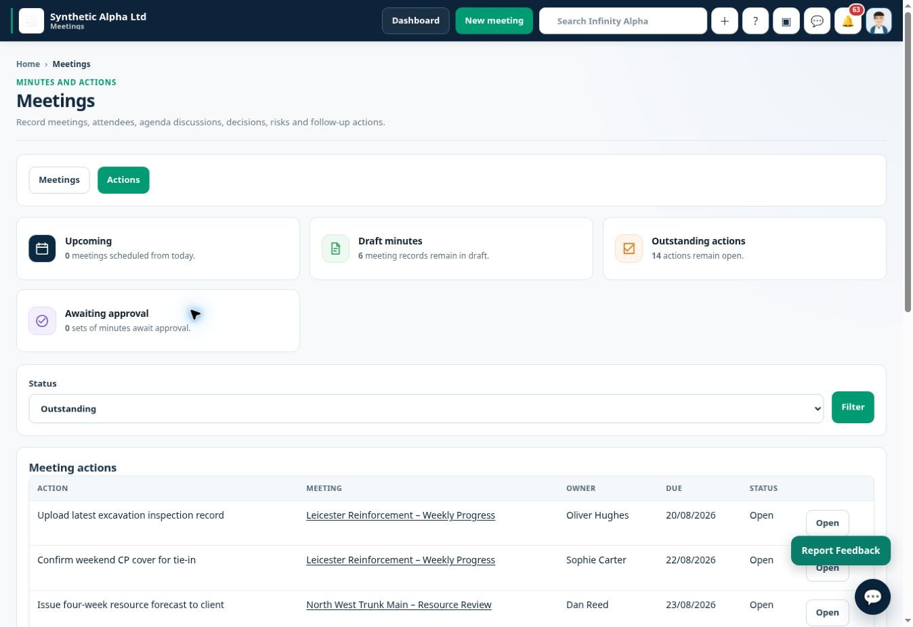Click 'Upload latest excavation inspection record' text
Image resolution: width=913 pixels, height=627 pixels.
[131, 515]
